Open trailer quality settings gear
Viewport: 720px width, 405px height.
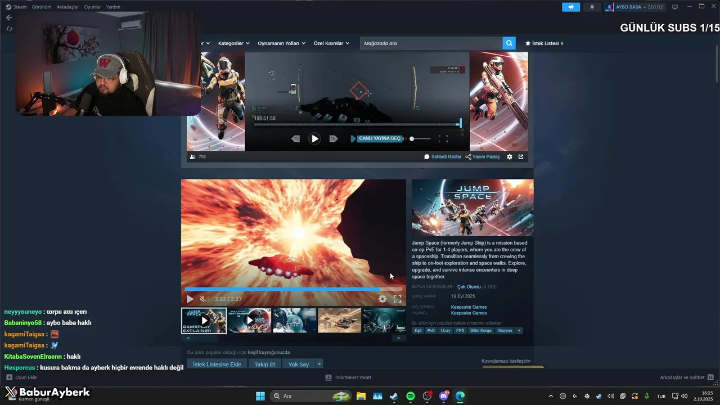pyautogui.click(x=382, y=299)
